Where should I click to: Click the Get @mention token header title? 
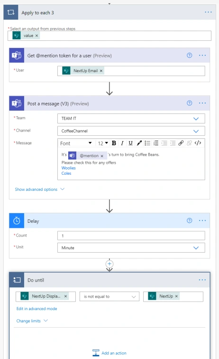click(70, 56)
